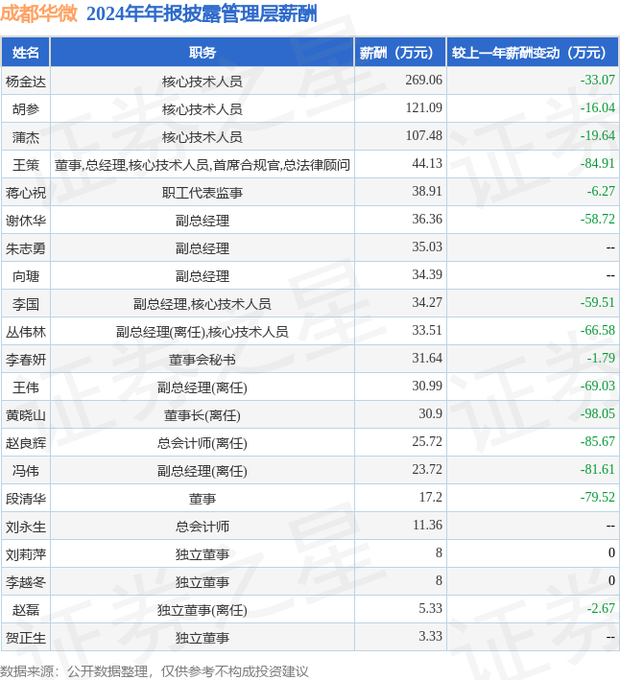This screenshot has height=680, width=620.
Task: Click the change value -81.61
Action: (597, 469)
